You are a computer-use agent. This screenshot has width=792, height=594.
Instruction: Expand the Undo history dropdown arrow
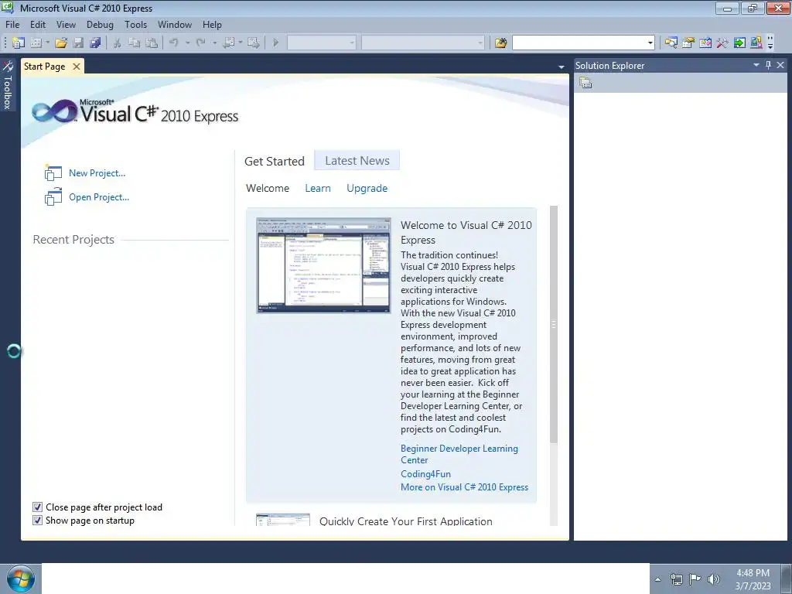click(187, 43)
